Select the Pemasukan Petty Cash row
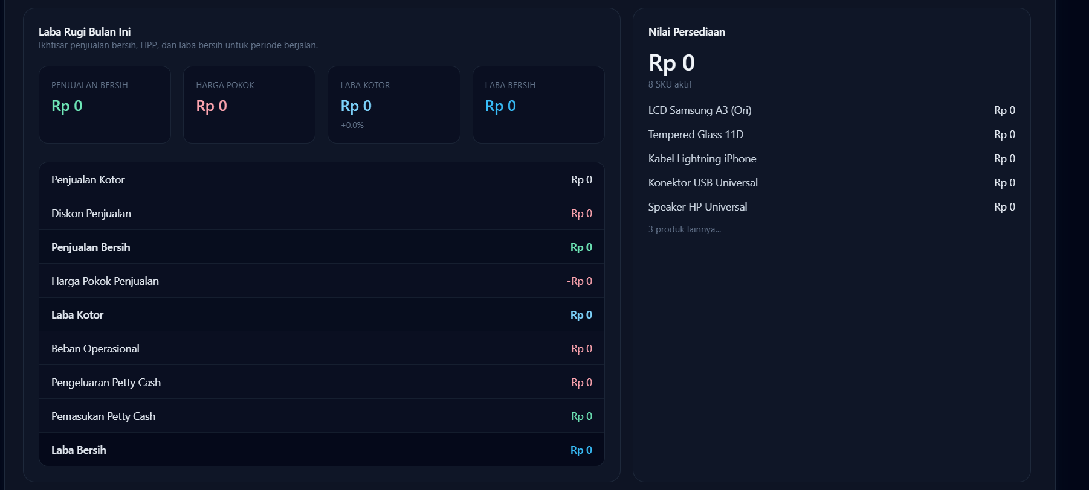Screen dimensions: 1089x490 (x=322, y=416)
